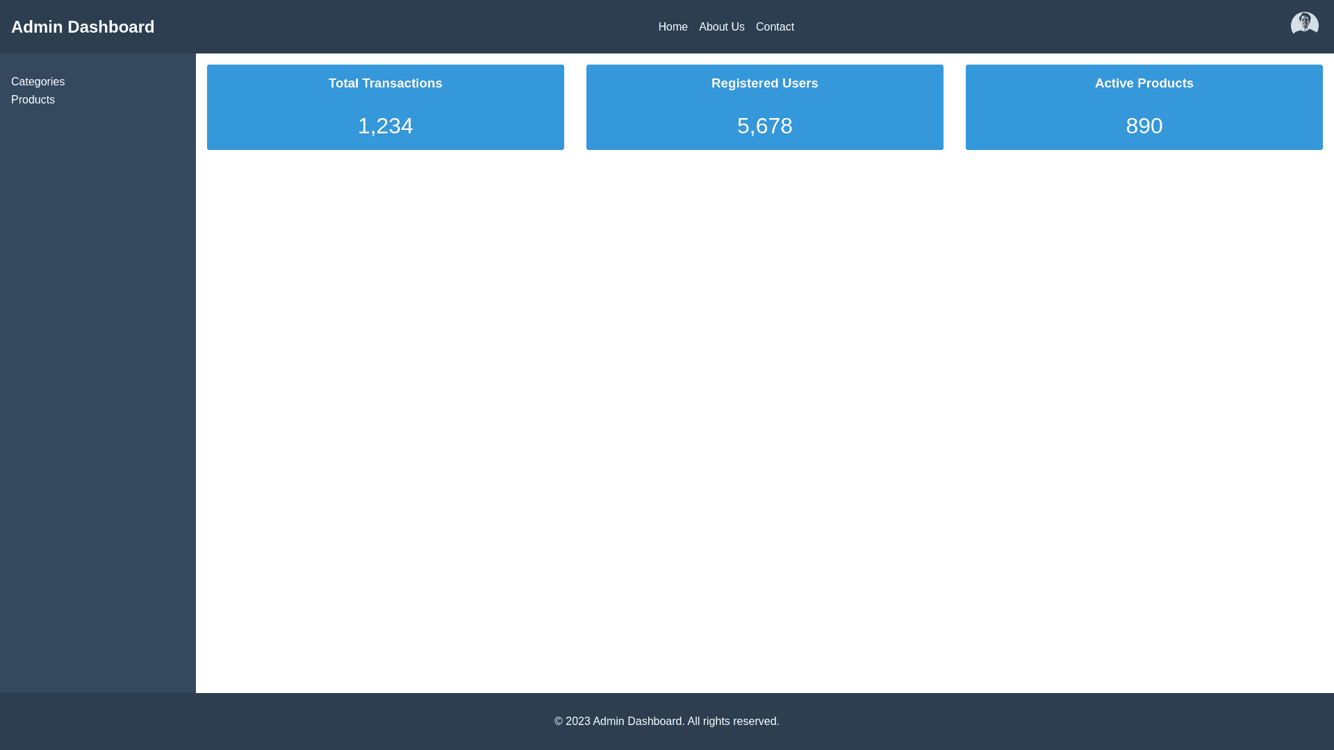Viewport: 1334px width, 750px height.
Task: Open Products in the sidebar
Action: pyautogui.click(x=33, y=100)
